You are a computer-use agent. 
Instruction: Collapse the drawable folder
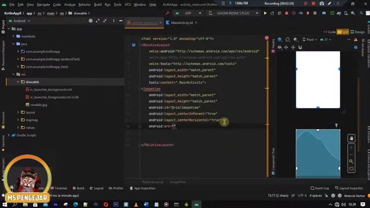coord(18,82)
